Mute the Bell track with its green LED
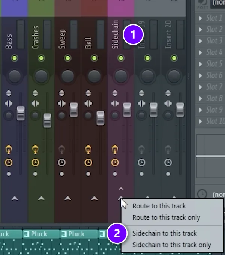Viewport: 225px width, 255px height. click(94, 58)
